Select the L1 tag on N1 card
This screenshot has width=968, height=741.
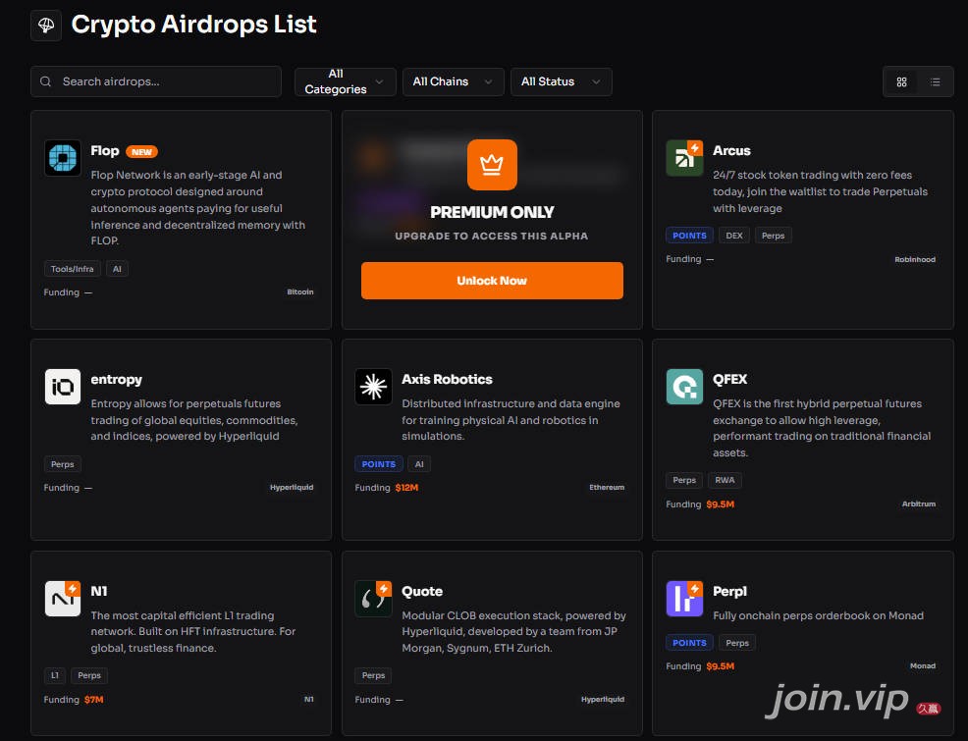coord(55,675)
